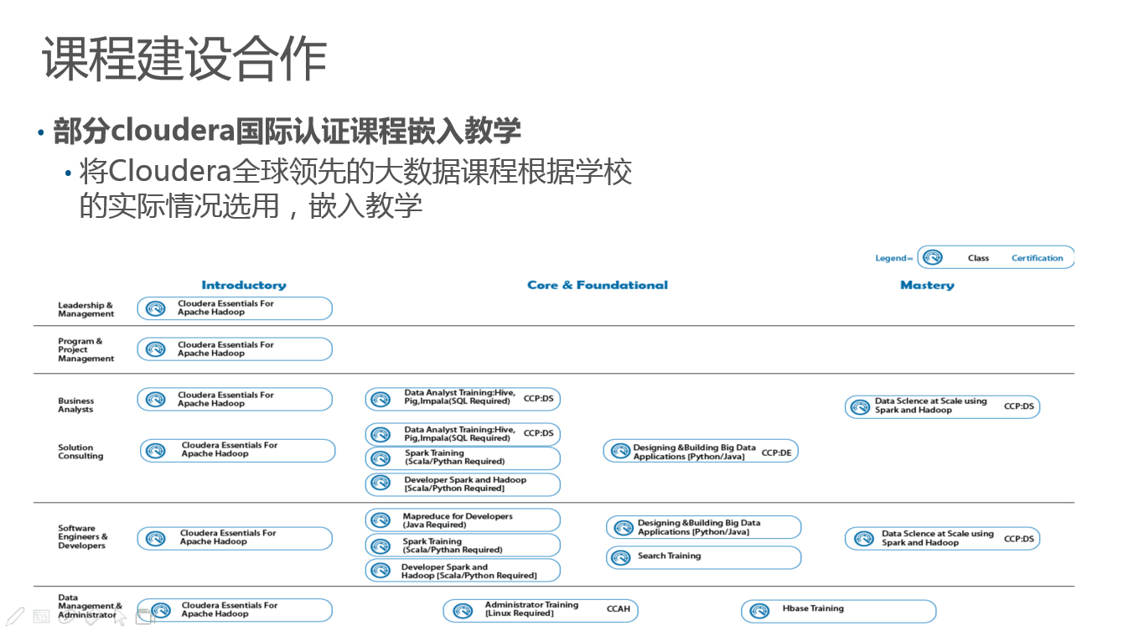The height and width of the screenshot is (631, 1134).
Task: Click Essentials course logo in Solution Consulting row
Action: click(x=155, y=451)
